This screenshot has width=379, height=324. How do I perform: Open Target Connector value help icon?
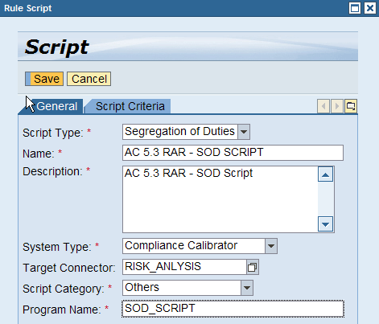tap(253, 267)
